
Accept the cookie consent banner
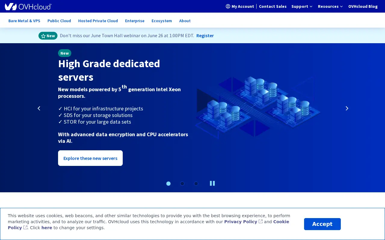[x=322, y=224]
